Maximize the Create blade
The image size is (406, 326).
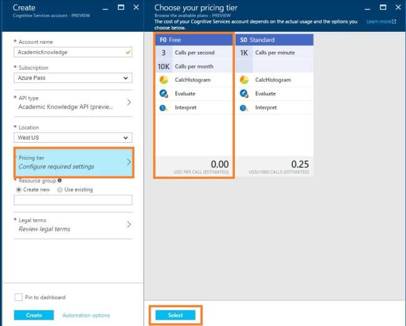[121, 7]
